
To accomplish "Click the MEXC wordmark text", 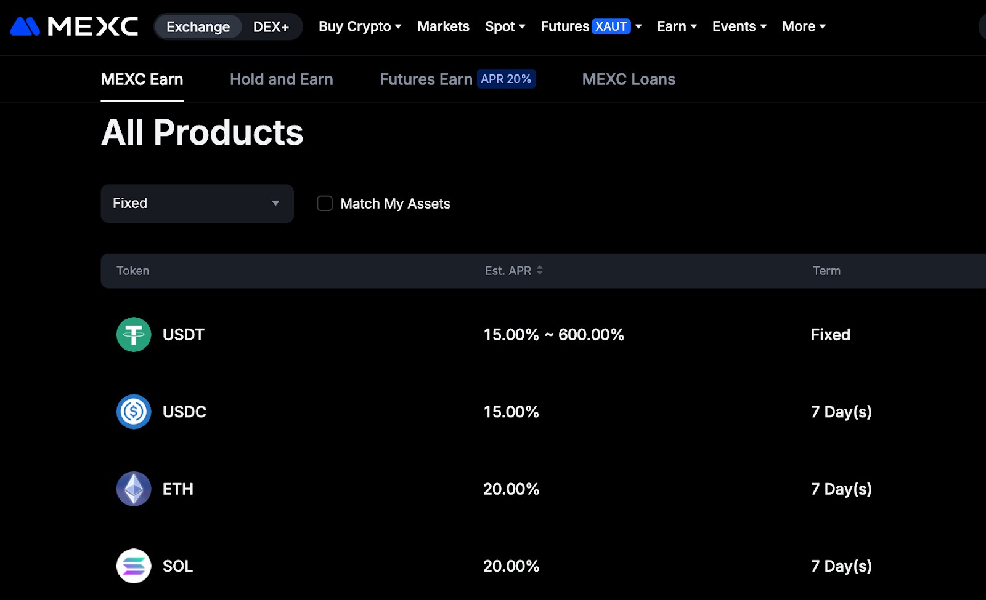I will point(93,26).
